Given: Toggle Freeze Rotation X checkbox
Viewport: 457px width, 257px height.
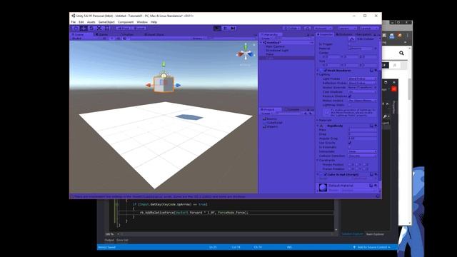Looking at the screenshot, I should pos(350,169).
